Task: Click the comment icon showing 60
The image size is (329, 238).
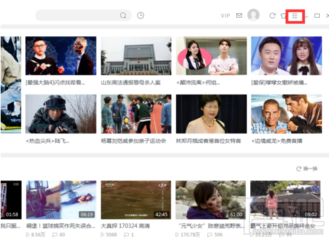Action: (x=55, y=235)
